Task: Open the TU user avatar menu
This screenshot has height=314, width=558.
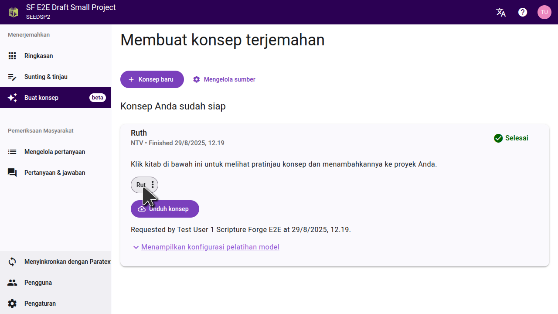Action: click(x=544, y=12)
